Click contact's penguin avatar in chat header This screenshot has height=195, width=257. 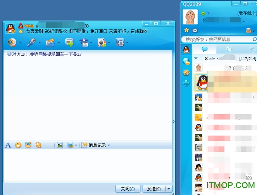(x=10, y=28)
